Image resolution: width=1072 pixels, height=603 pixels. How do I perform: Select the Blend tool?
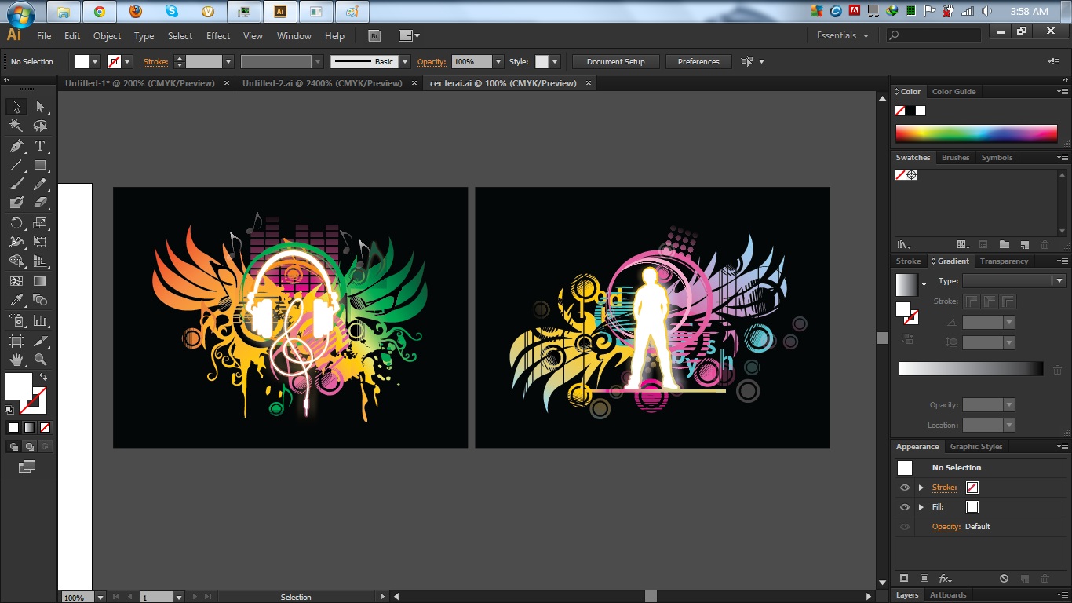click(40, 300)
